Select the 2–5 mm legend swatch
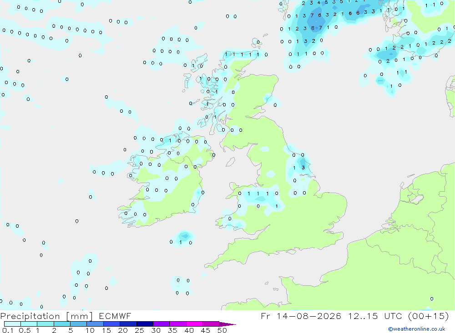The image size is (455, 333). click(x=62, y=324)
